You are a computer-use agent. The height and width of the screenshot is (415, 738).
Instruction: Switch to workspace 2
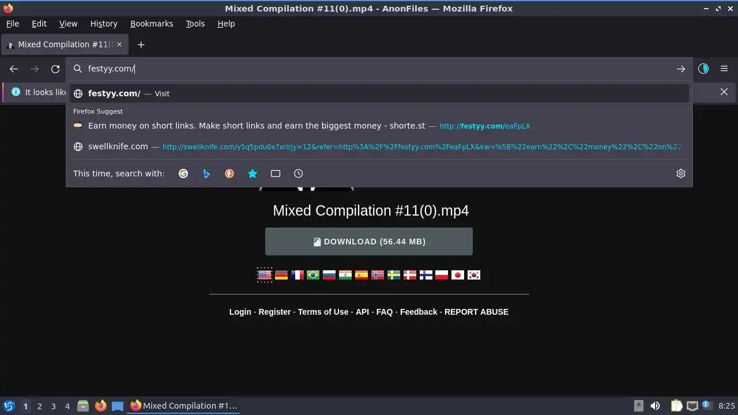(39, 406)
